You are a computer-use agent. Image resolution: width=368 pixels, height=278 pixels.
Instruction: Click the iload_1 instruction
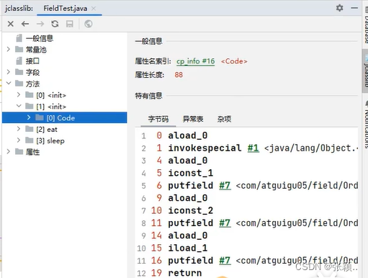tap(188, 248)
